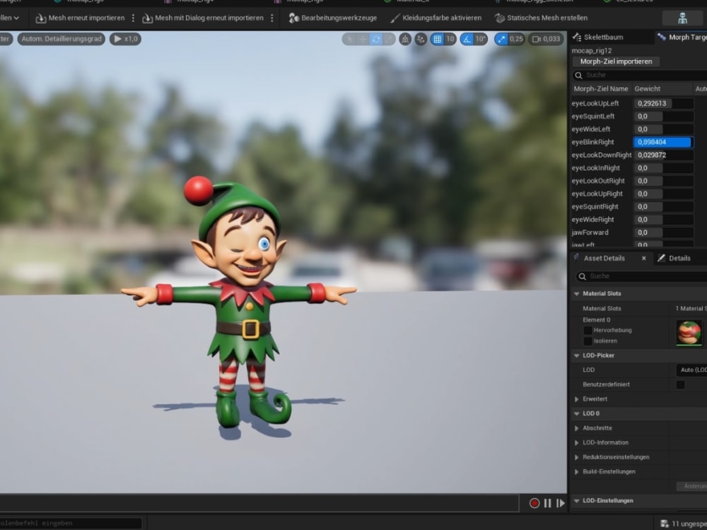Choose the rotate transform tool in viewport
Screen dimensions: 707x530
click(x=375, y=39)
